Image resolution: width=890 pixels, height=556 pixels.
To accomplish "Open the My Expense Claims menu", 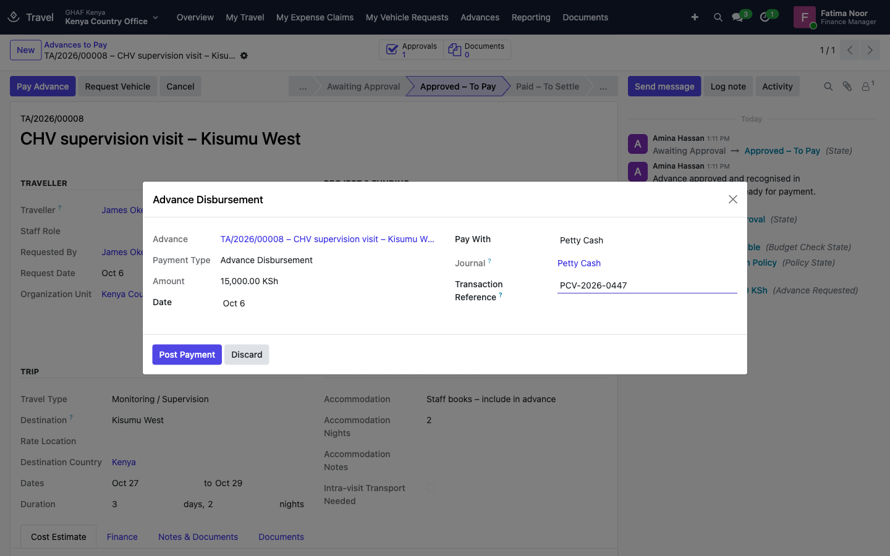I will click(315, 17).
